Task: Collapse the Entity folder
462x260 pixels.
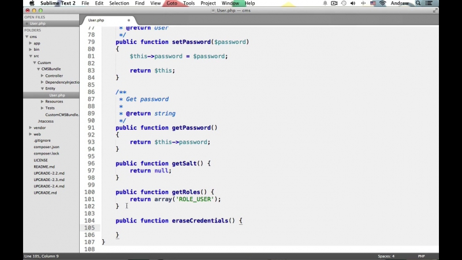Action: coord(42,89)
